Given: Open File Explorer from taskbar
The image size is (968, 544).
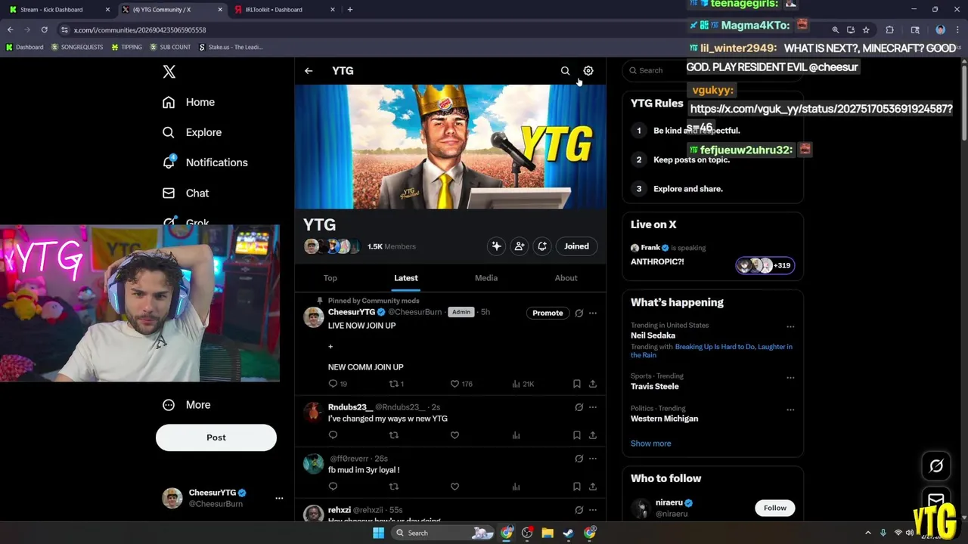Looking at the screenshot, I should pos(548,533).
